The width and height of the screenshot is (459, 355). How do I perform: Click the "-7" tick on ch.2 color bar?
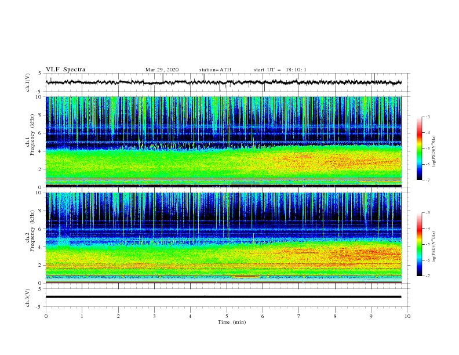427,276
